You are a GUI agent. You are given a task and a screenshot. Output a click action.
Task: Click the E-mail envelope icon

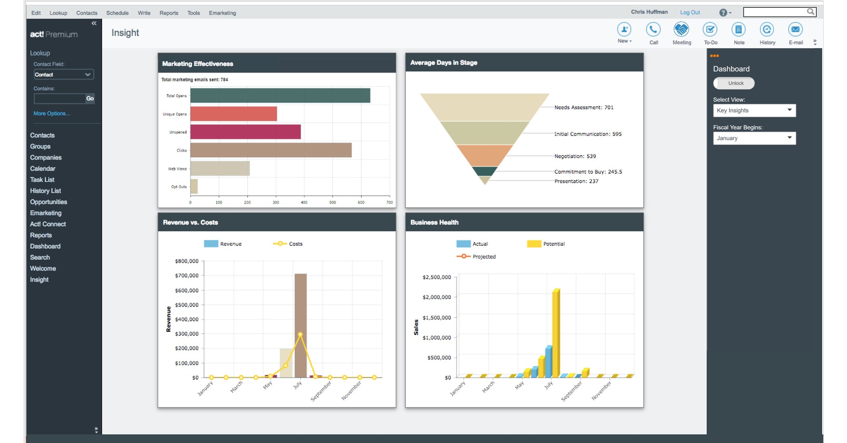[795, 30]
